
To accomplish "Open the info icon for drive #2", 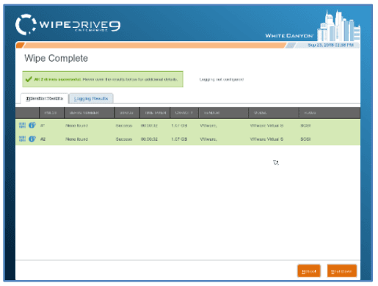I will pos(32,139).
